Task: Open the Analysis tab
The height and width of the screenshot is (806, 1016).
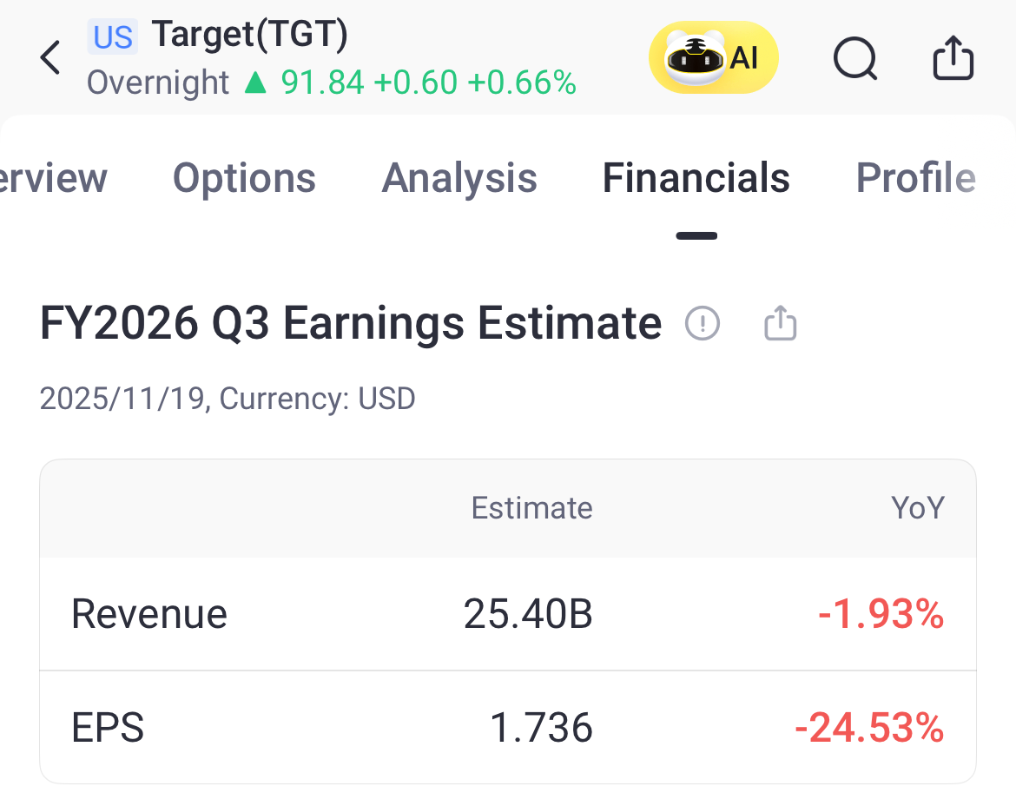Action: point(459,178)
